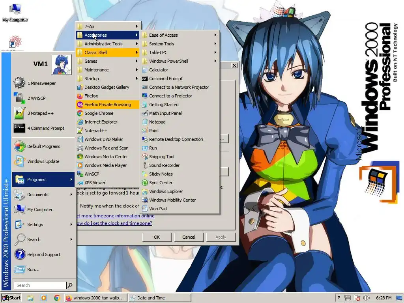Expand System Tools submenu
The width and height of the screenshot is (404, 303).
pyautogui.click(x=180, y=44)
